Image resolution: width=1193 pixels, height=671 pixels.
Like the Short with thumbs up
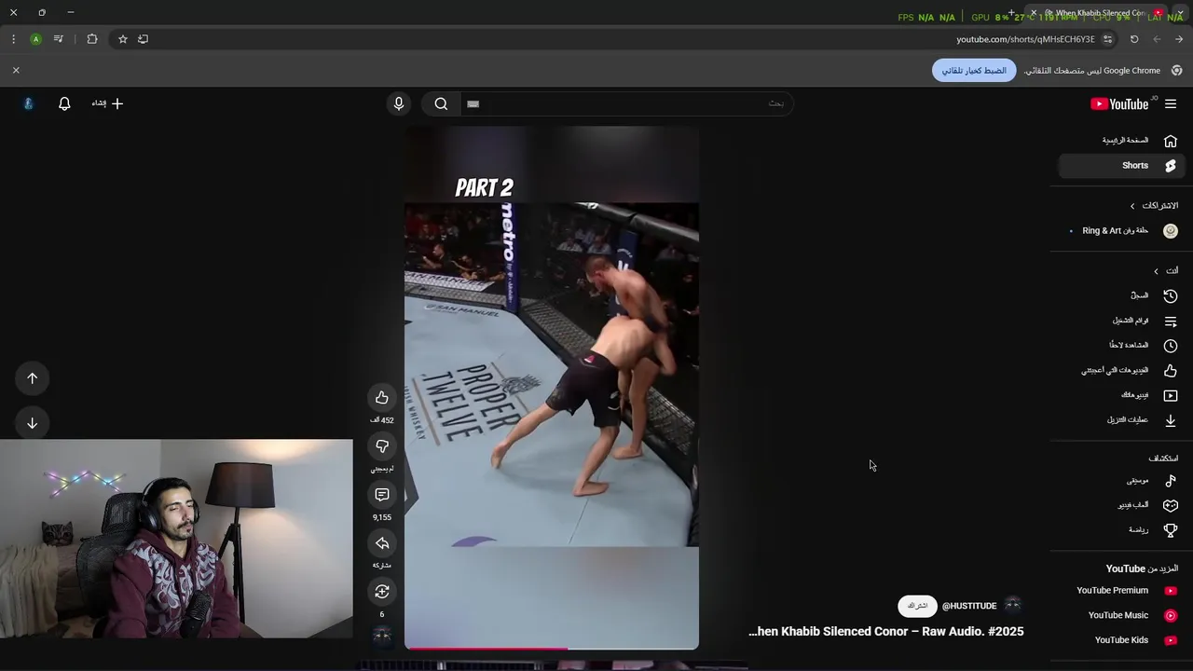click(382, 398)
